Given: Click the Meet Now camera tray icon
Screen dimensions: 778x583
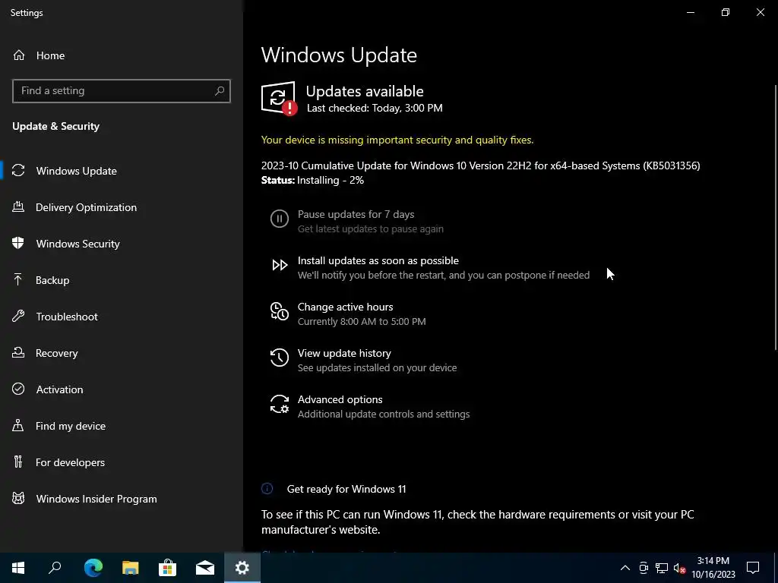Looking at the screenshot, I should (x=644, y=568).
